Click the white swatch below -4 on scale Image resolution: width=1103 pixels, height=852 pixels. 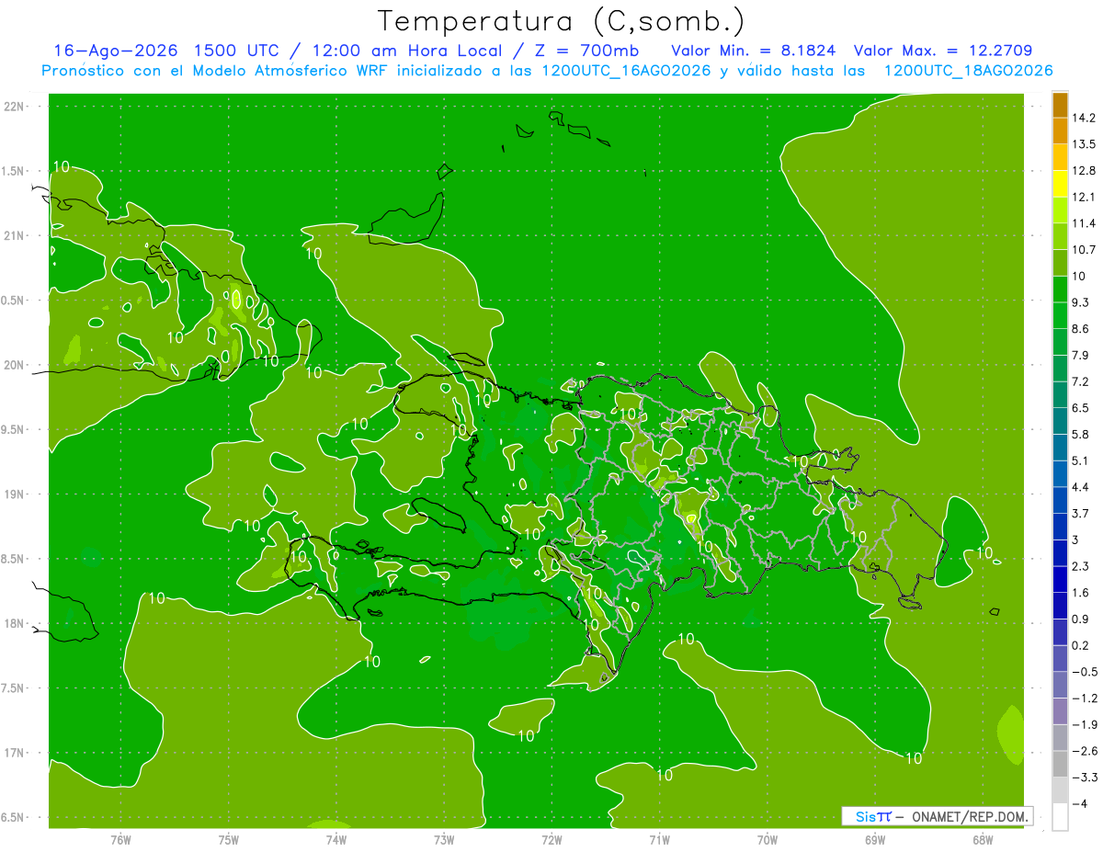(1060, 817)
